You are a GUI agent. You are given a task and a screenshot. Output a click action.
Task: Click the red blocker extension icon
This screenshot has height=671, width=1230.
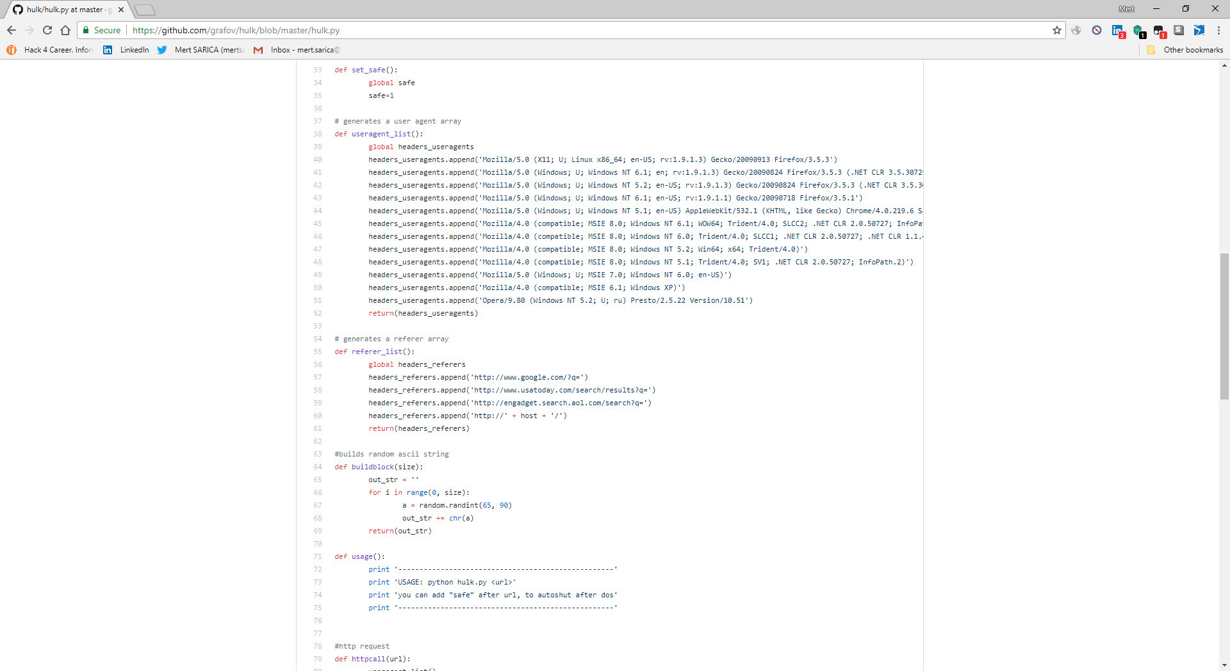tap(1097, 30)
